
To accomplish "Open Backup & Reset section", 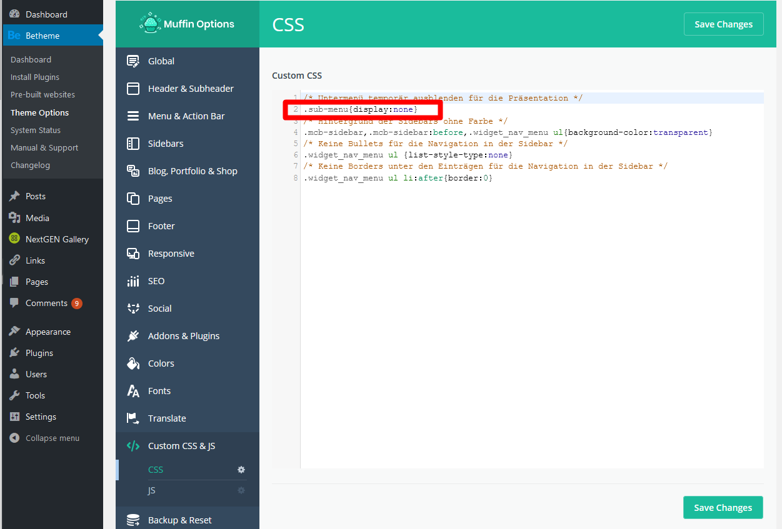I will (188, 520).
